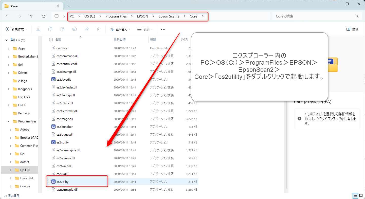Click the OS (C:) breadcrumb segment

(90, 16)
